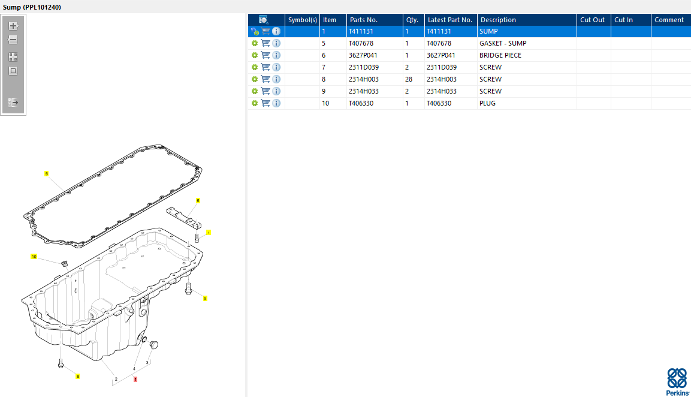Sort by the Parts No. column header

pyautogui.click(x=375, y=20)
